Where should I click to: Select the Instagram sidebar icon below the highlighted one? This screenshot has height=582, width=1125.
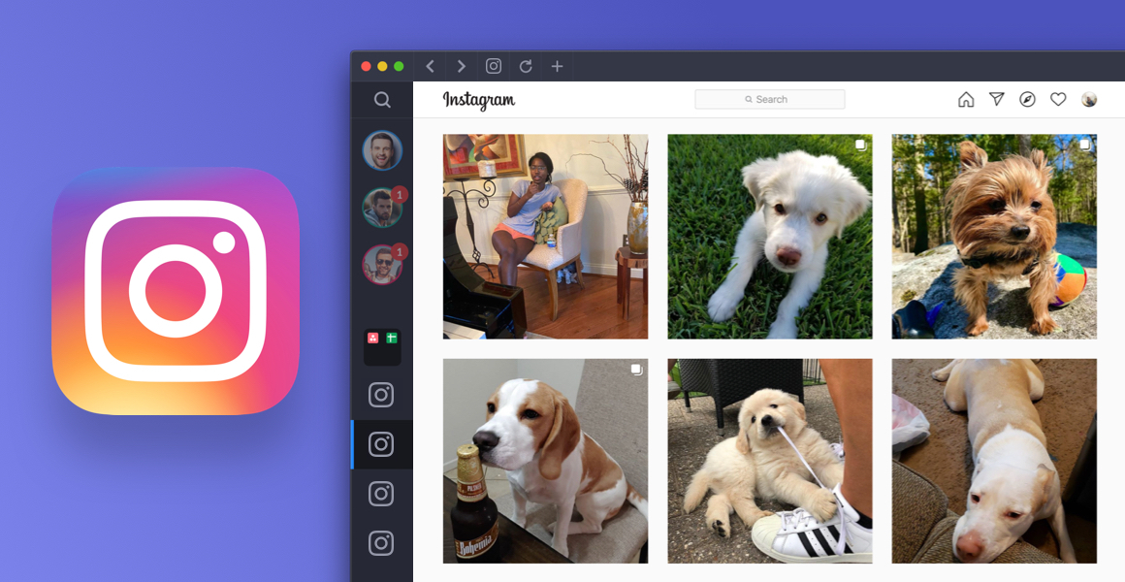381,494
